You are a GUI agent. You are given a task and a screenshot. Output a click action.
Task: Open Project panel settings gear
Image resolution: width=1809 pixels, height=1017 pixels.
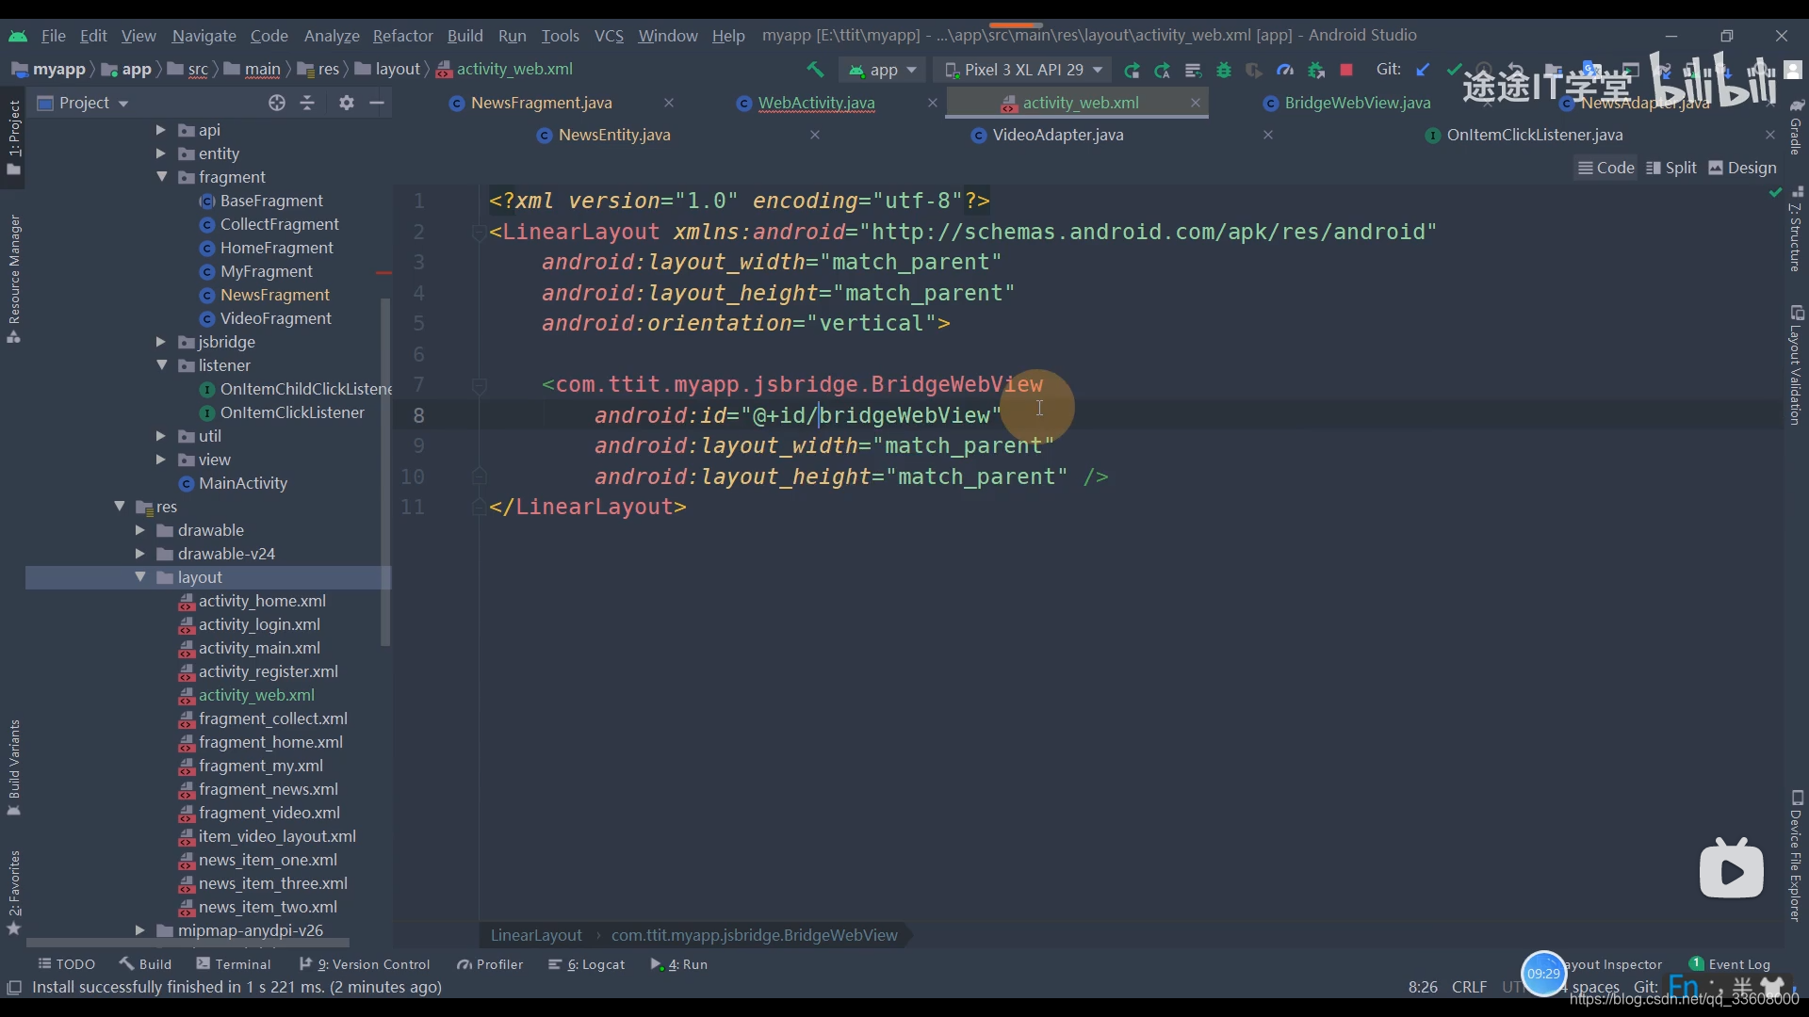(347, 103)
